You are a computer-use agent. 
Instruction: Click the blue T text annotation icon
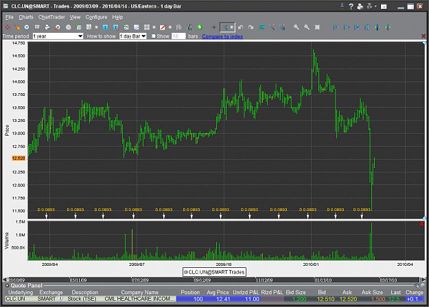point(105,27)
